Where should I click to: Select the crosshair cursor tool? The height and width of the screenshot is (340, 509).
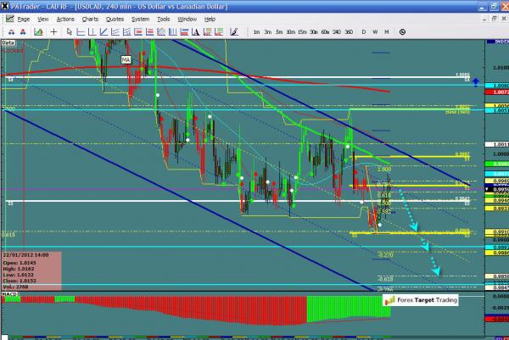(53, 31)
